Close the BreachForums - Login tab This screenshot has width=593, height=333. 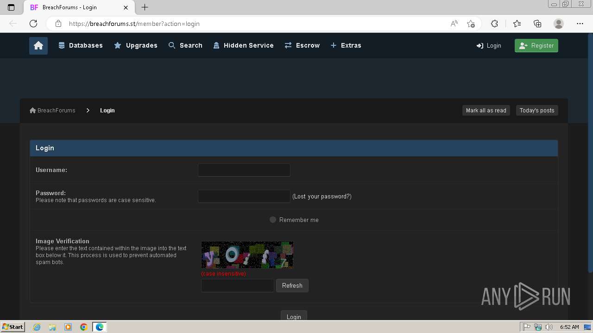[126, 7]
